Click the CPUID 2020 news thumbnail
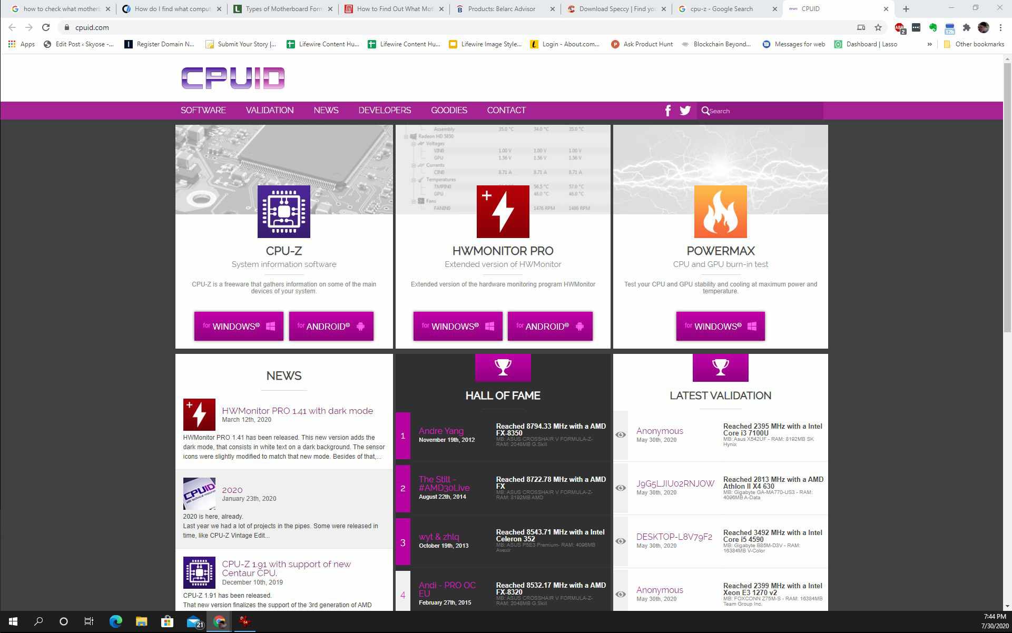 199,494
